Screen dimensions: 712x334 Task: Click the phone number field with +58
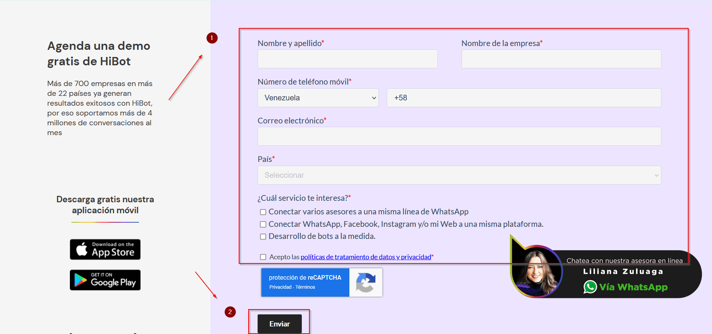pyautogui.click(x=524, y=98)
